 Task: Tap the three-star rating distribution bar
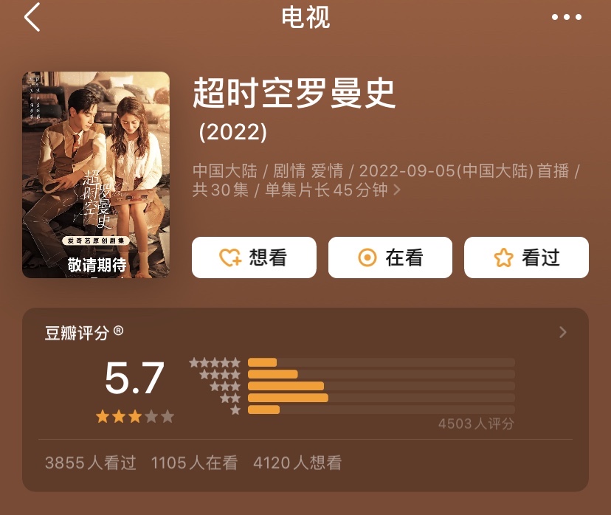382,386
